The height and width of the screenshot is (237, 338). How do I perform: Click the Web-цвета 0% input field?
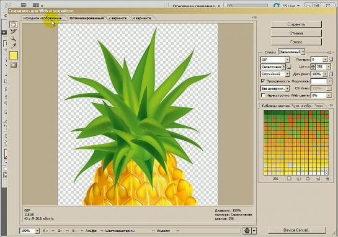318,96
